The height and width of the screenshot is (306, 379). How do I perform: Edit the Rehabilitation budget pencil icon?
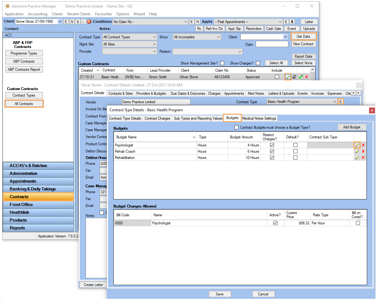point(357,158)
